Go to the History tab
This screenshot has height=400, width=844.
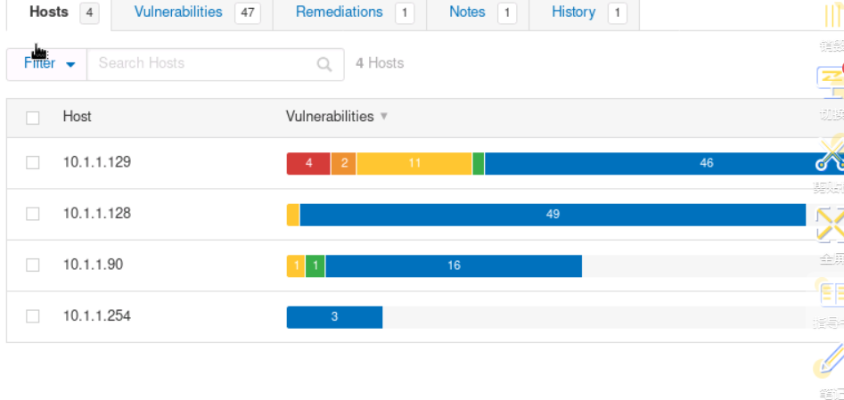[573, 12]
